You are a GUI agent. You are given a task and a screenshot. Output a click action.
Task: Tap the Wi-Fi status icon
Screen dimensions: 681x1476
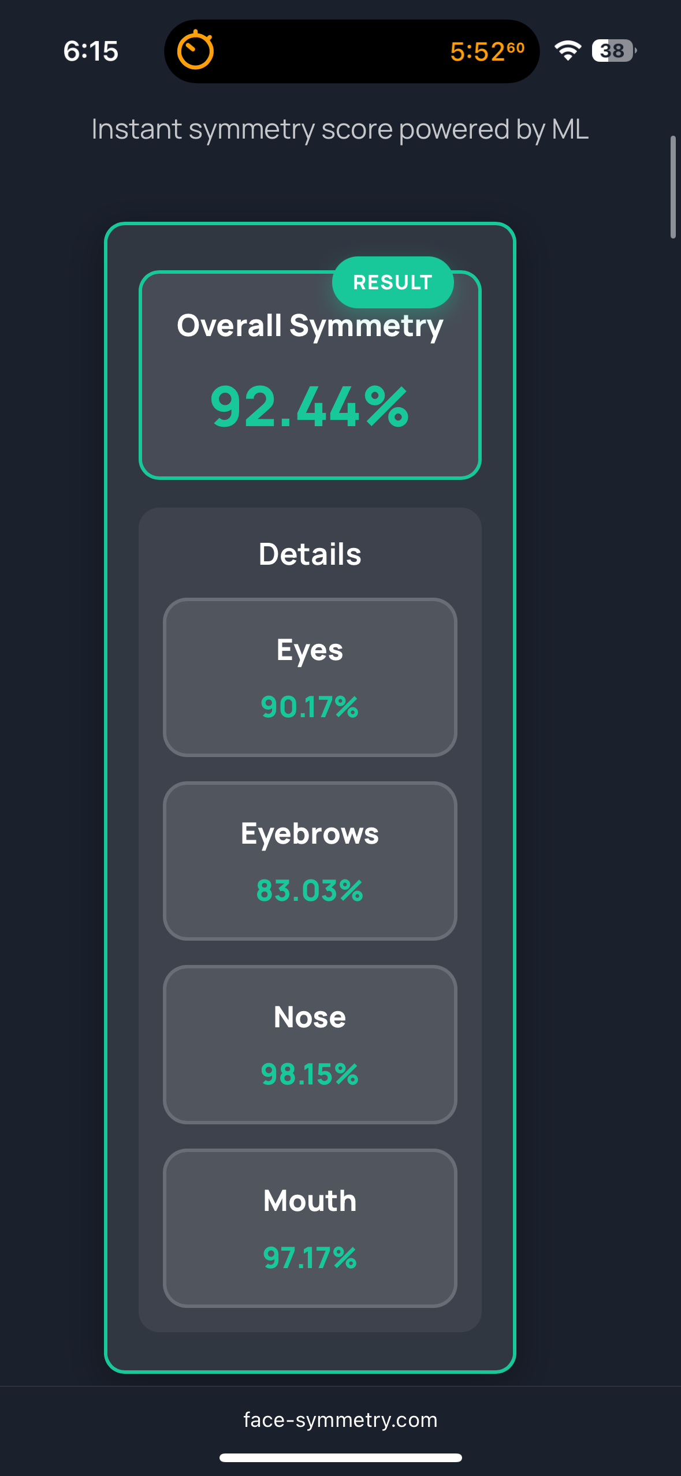[568, 51]
